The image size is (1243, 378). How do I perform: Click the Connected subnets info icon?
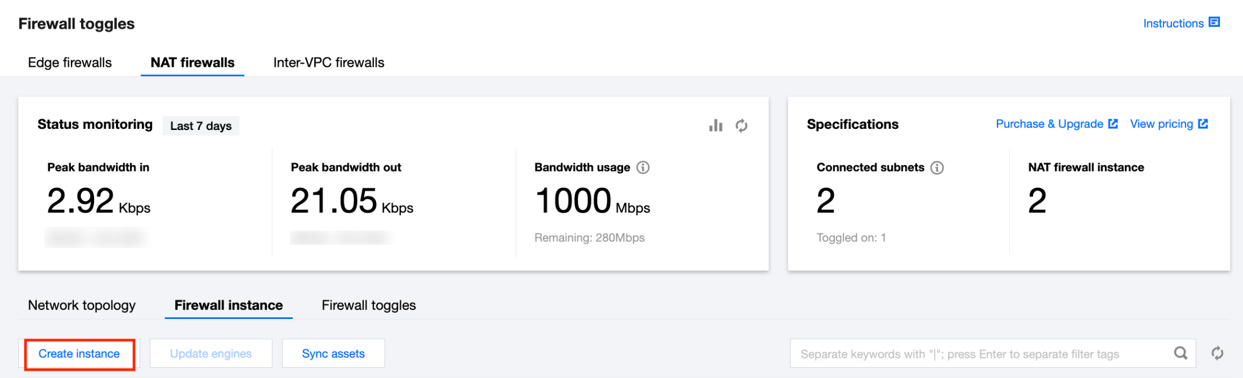point(937,168)
